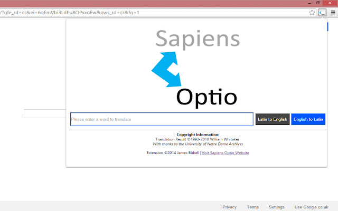Image resolution: width=338 pixels, height=211 pixels.
Task: Click the Use Google.co.uk link
Action: coord(311,207)
